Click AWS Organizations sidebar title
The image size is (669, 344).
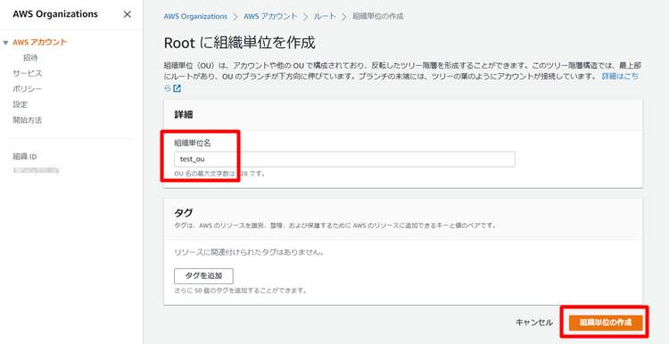(55, 14)
